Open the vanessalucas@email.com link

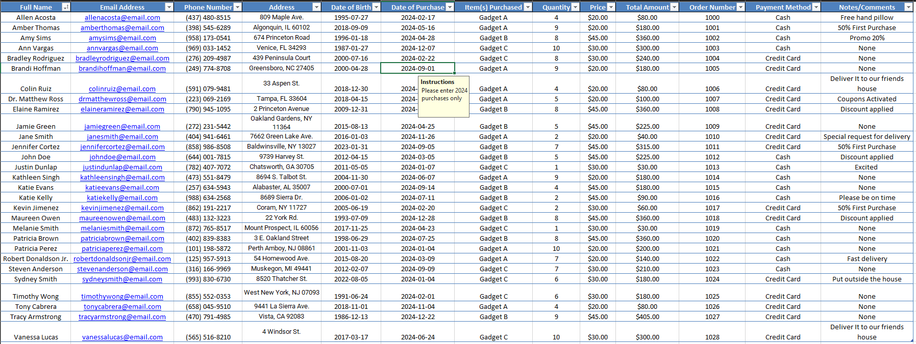click(122, 337)
